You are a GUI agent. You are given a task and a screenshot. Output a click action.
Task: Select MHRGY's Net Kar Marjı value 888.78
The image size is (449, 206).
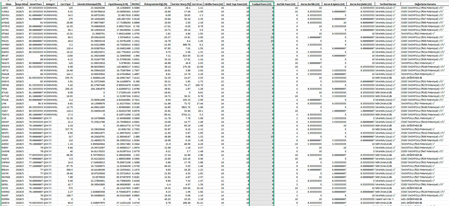point(180,45)
